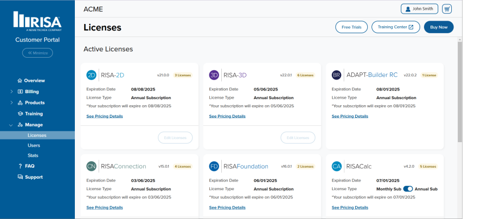Viewport: 495px width, 219px height.
Task: Click the Active Licenses heading
Action: click(108, 49)
